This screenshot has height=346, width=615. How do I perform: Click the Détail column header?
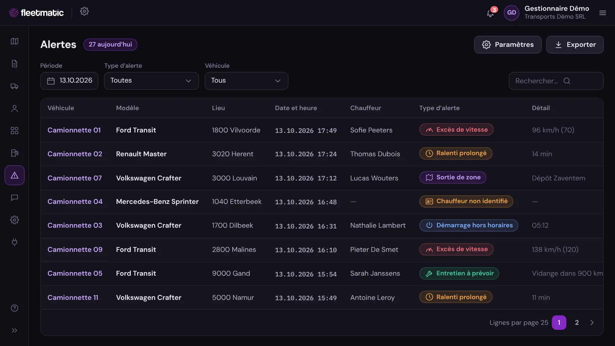[x=541, y=108]
